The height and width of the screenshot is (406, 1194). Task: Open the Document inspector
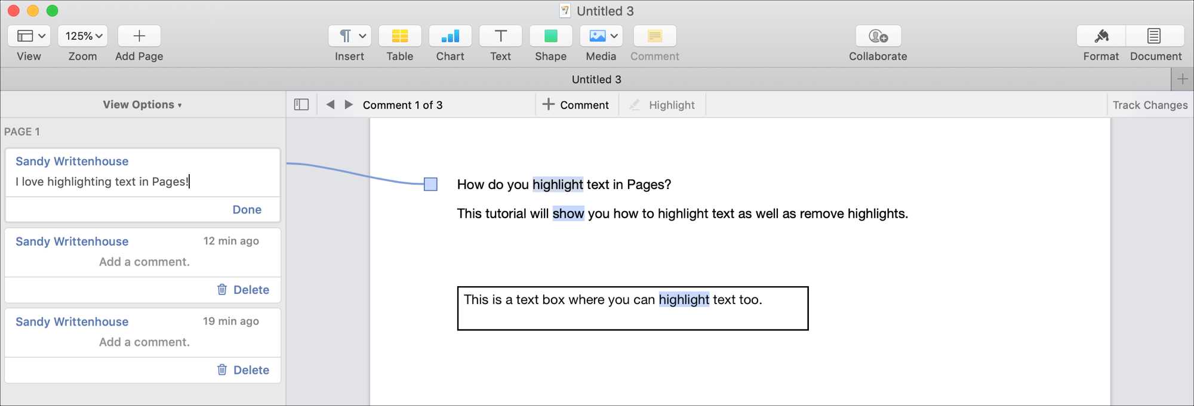pos(1155,36)
